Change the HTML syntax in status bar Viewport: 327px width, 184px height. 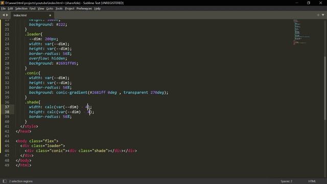[312, 181]
